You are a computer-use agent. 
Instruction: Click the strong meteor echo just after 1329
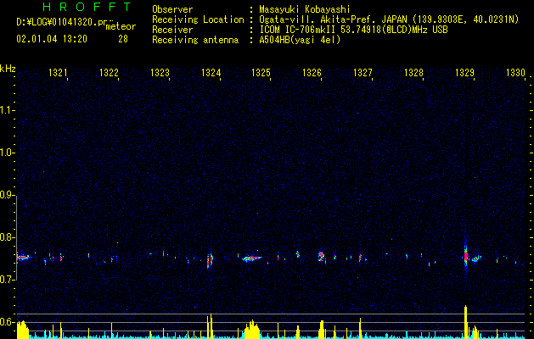[x=466, y=255]
